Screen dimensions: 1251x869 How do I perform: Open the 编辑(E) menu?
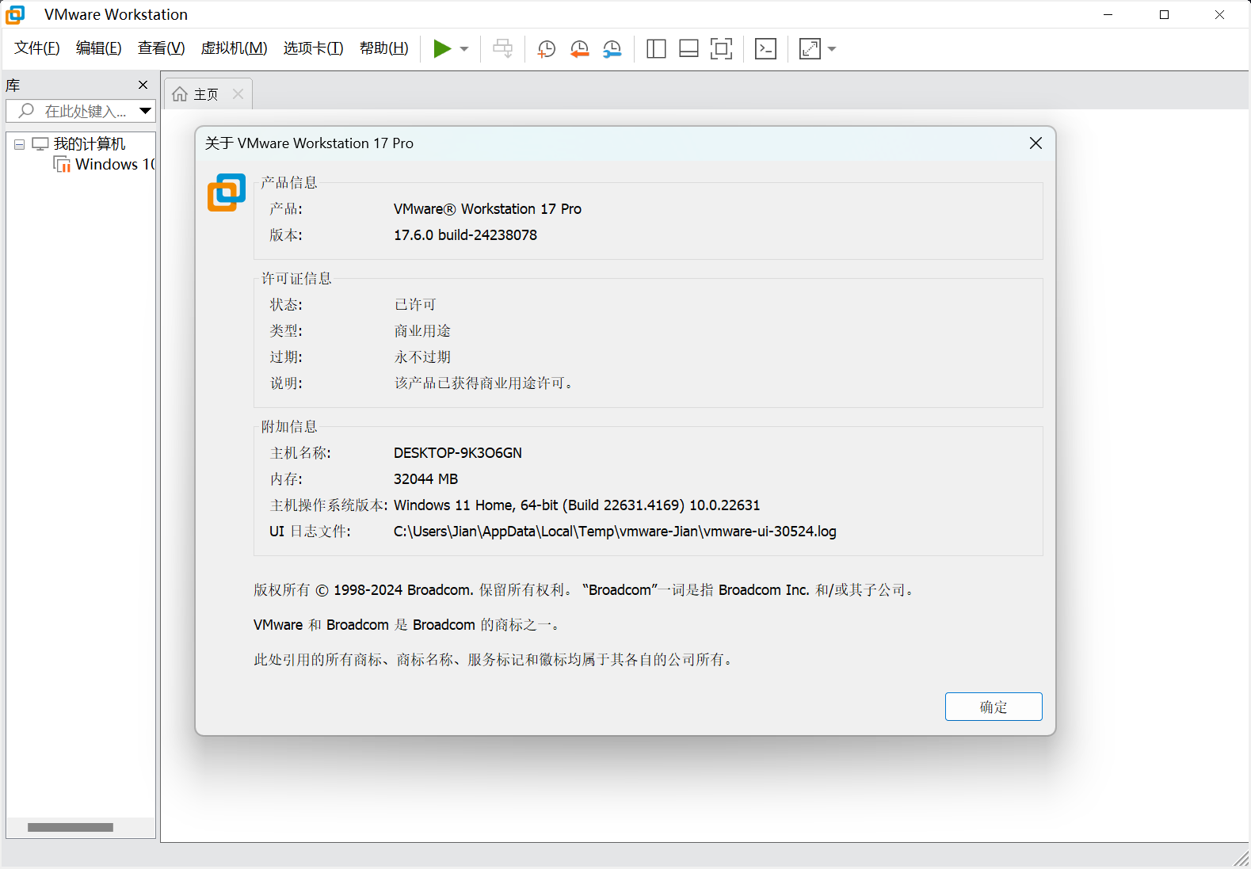[x=99, y=48]
